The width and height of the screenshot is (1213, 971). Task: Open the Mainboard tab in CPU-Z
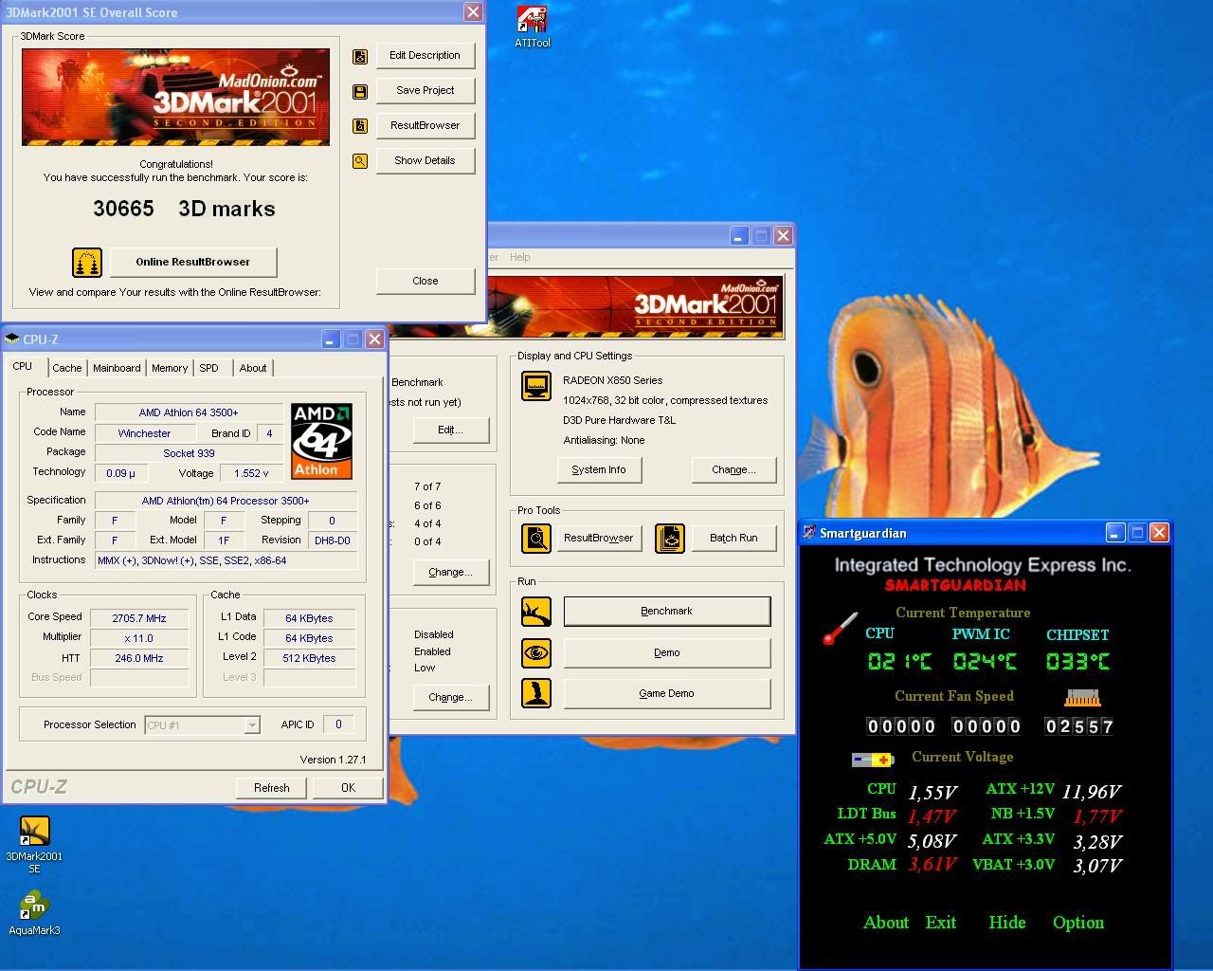coord(117,368)
